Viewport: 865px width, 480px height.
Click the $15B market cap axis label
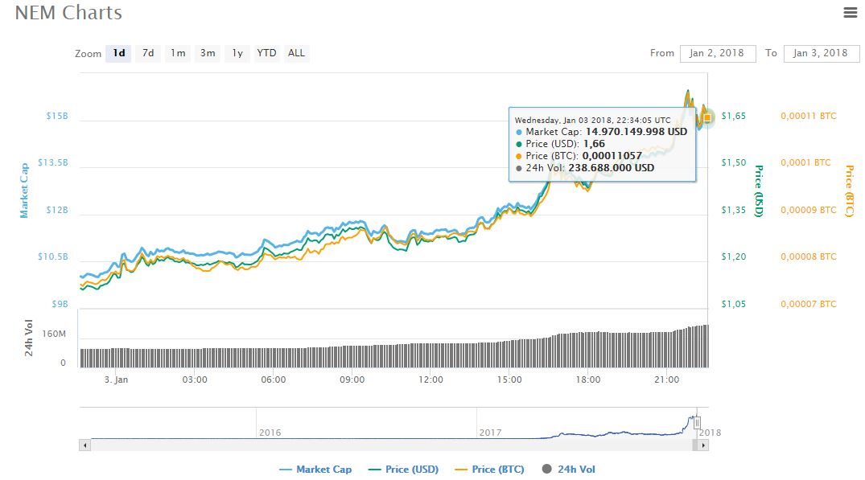(x=57, y=117)
